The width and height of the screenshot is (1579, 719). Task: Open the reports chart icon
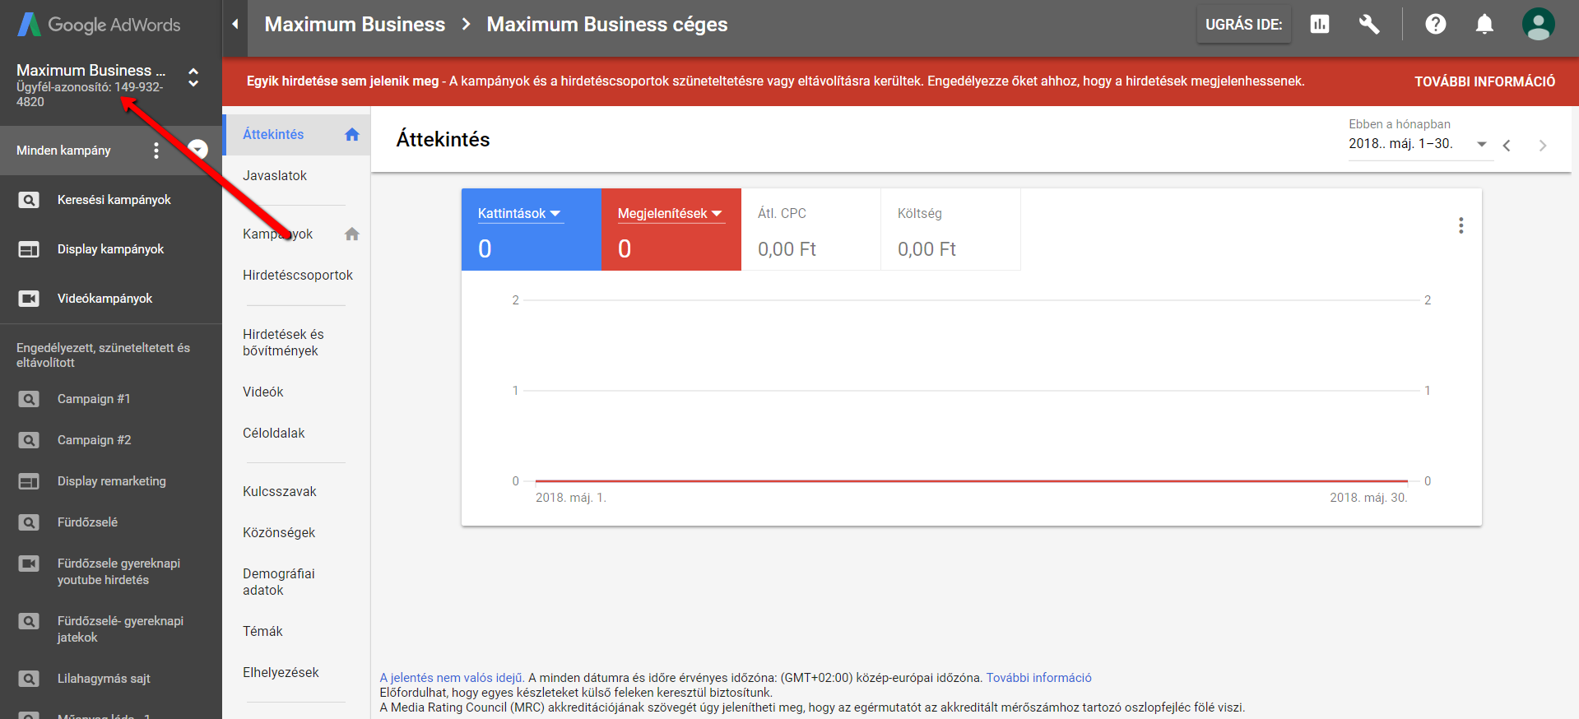click(x=1320, y=24)
